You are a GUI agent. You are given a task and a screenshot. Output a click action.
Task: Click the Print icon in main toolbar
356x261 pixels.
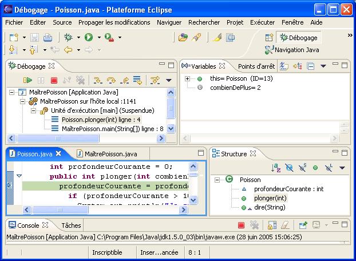[48, 37]
